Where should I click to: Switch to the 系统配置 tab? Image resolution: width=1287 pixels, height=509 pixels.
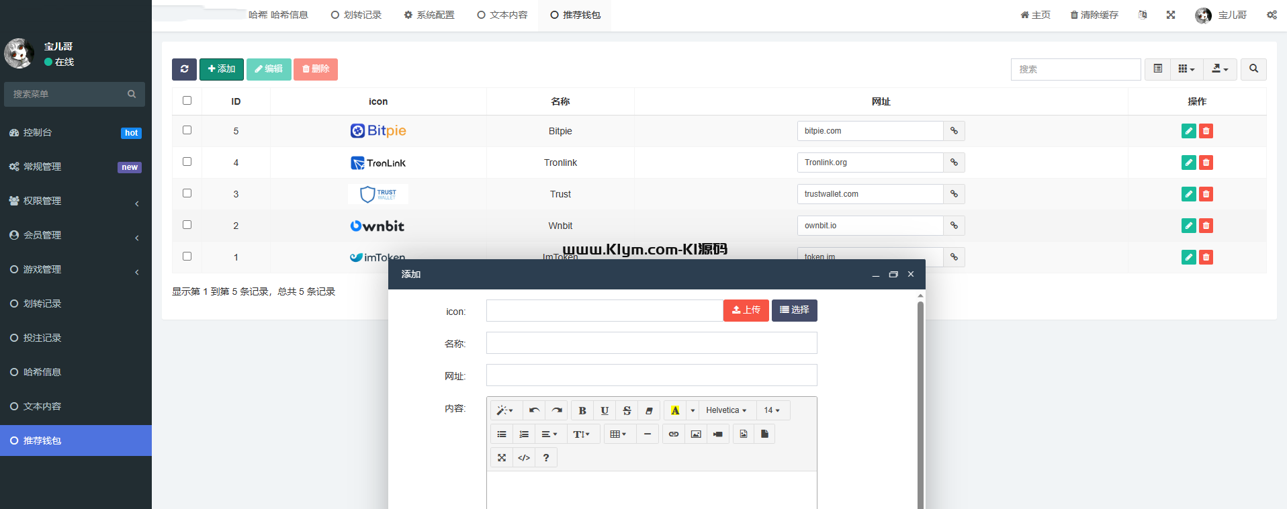pyautogui.click(x=429, y=15)
